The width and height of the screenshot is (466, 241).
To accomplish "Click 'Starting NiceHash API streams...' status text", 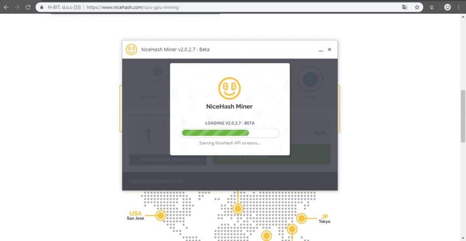I will coord(230,143).
